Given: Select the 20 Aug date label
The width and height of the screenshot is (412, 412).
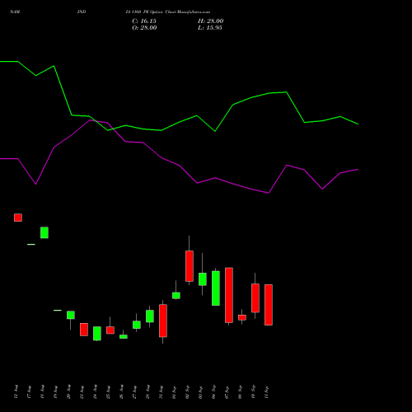Looking at the screenshot, I should click(x=68, y=392).
